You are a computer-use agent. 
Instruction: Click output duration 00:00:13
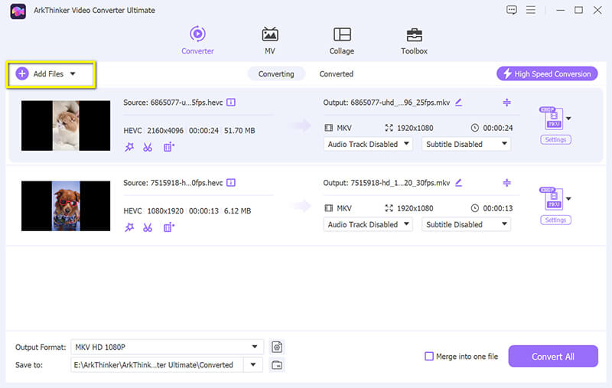click(498, 208)
